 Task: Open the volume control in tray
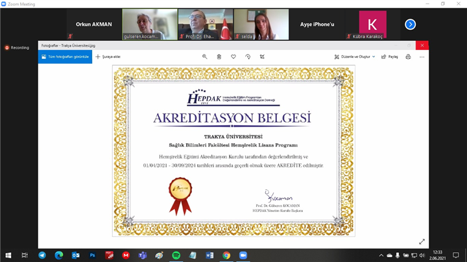422,255
